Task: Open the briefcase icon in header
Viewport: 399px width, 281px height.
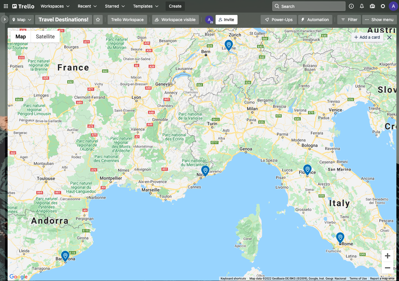Action: point(372,6)
